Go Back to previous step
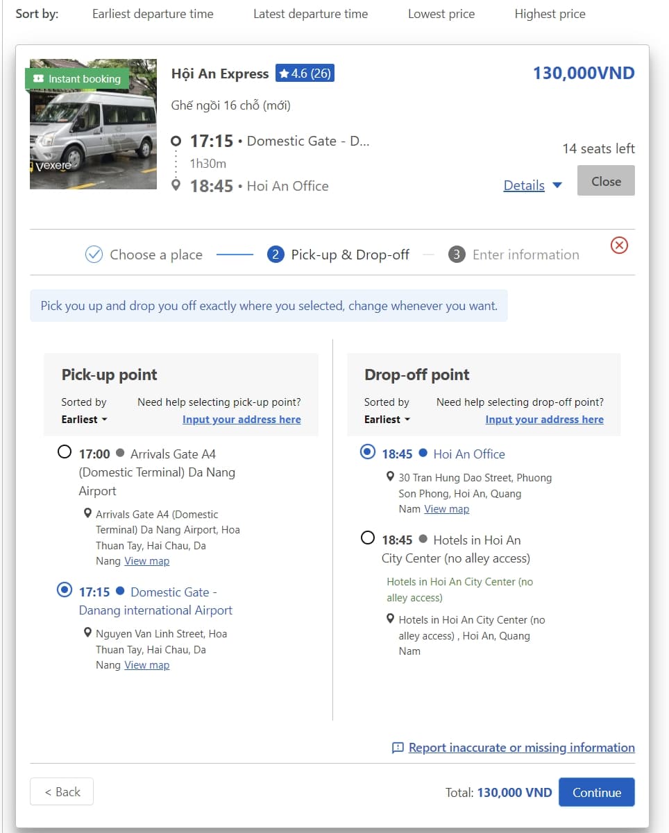 click(x=62, y=792)
